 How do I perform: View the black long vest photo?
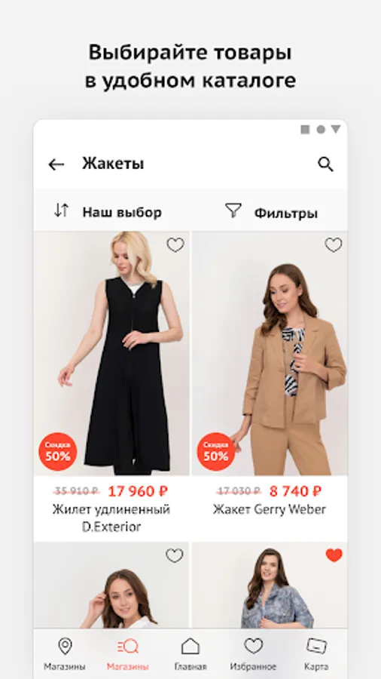click(x=111, y=353)
